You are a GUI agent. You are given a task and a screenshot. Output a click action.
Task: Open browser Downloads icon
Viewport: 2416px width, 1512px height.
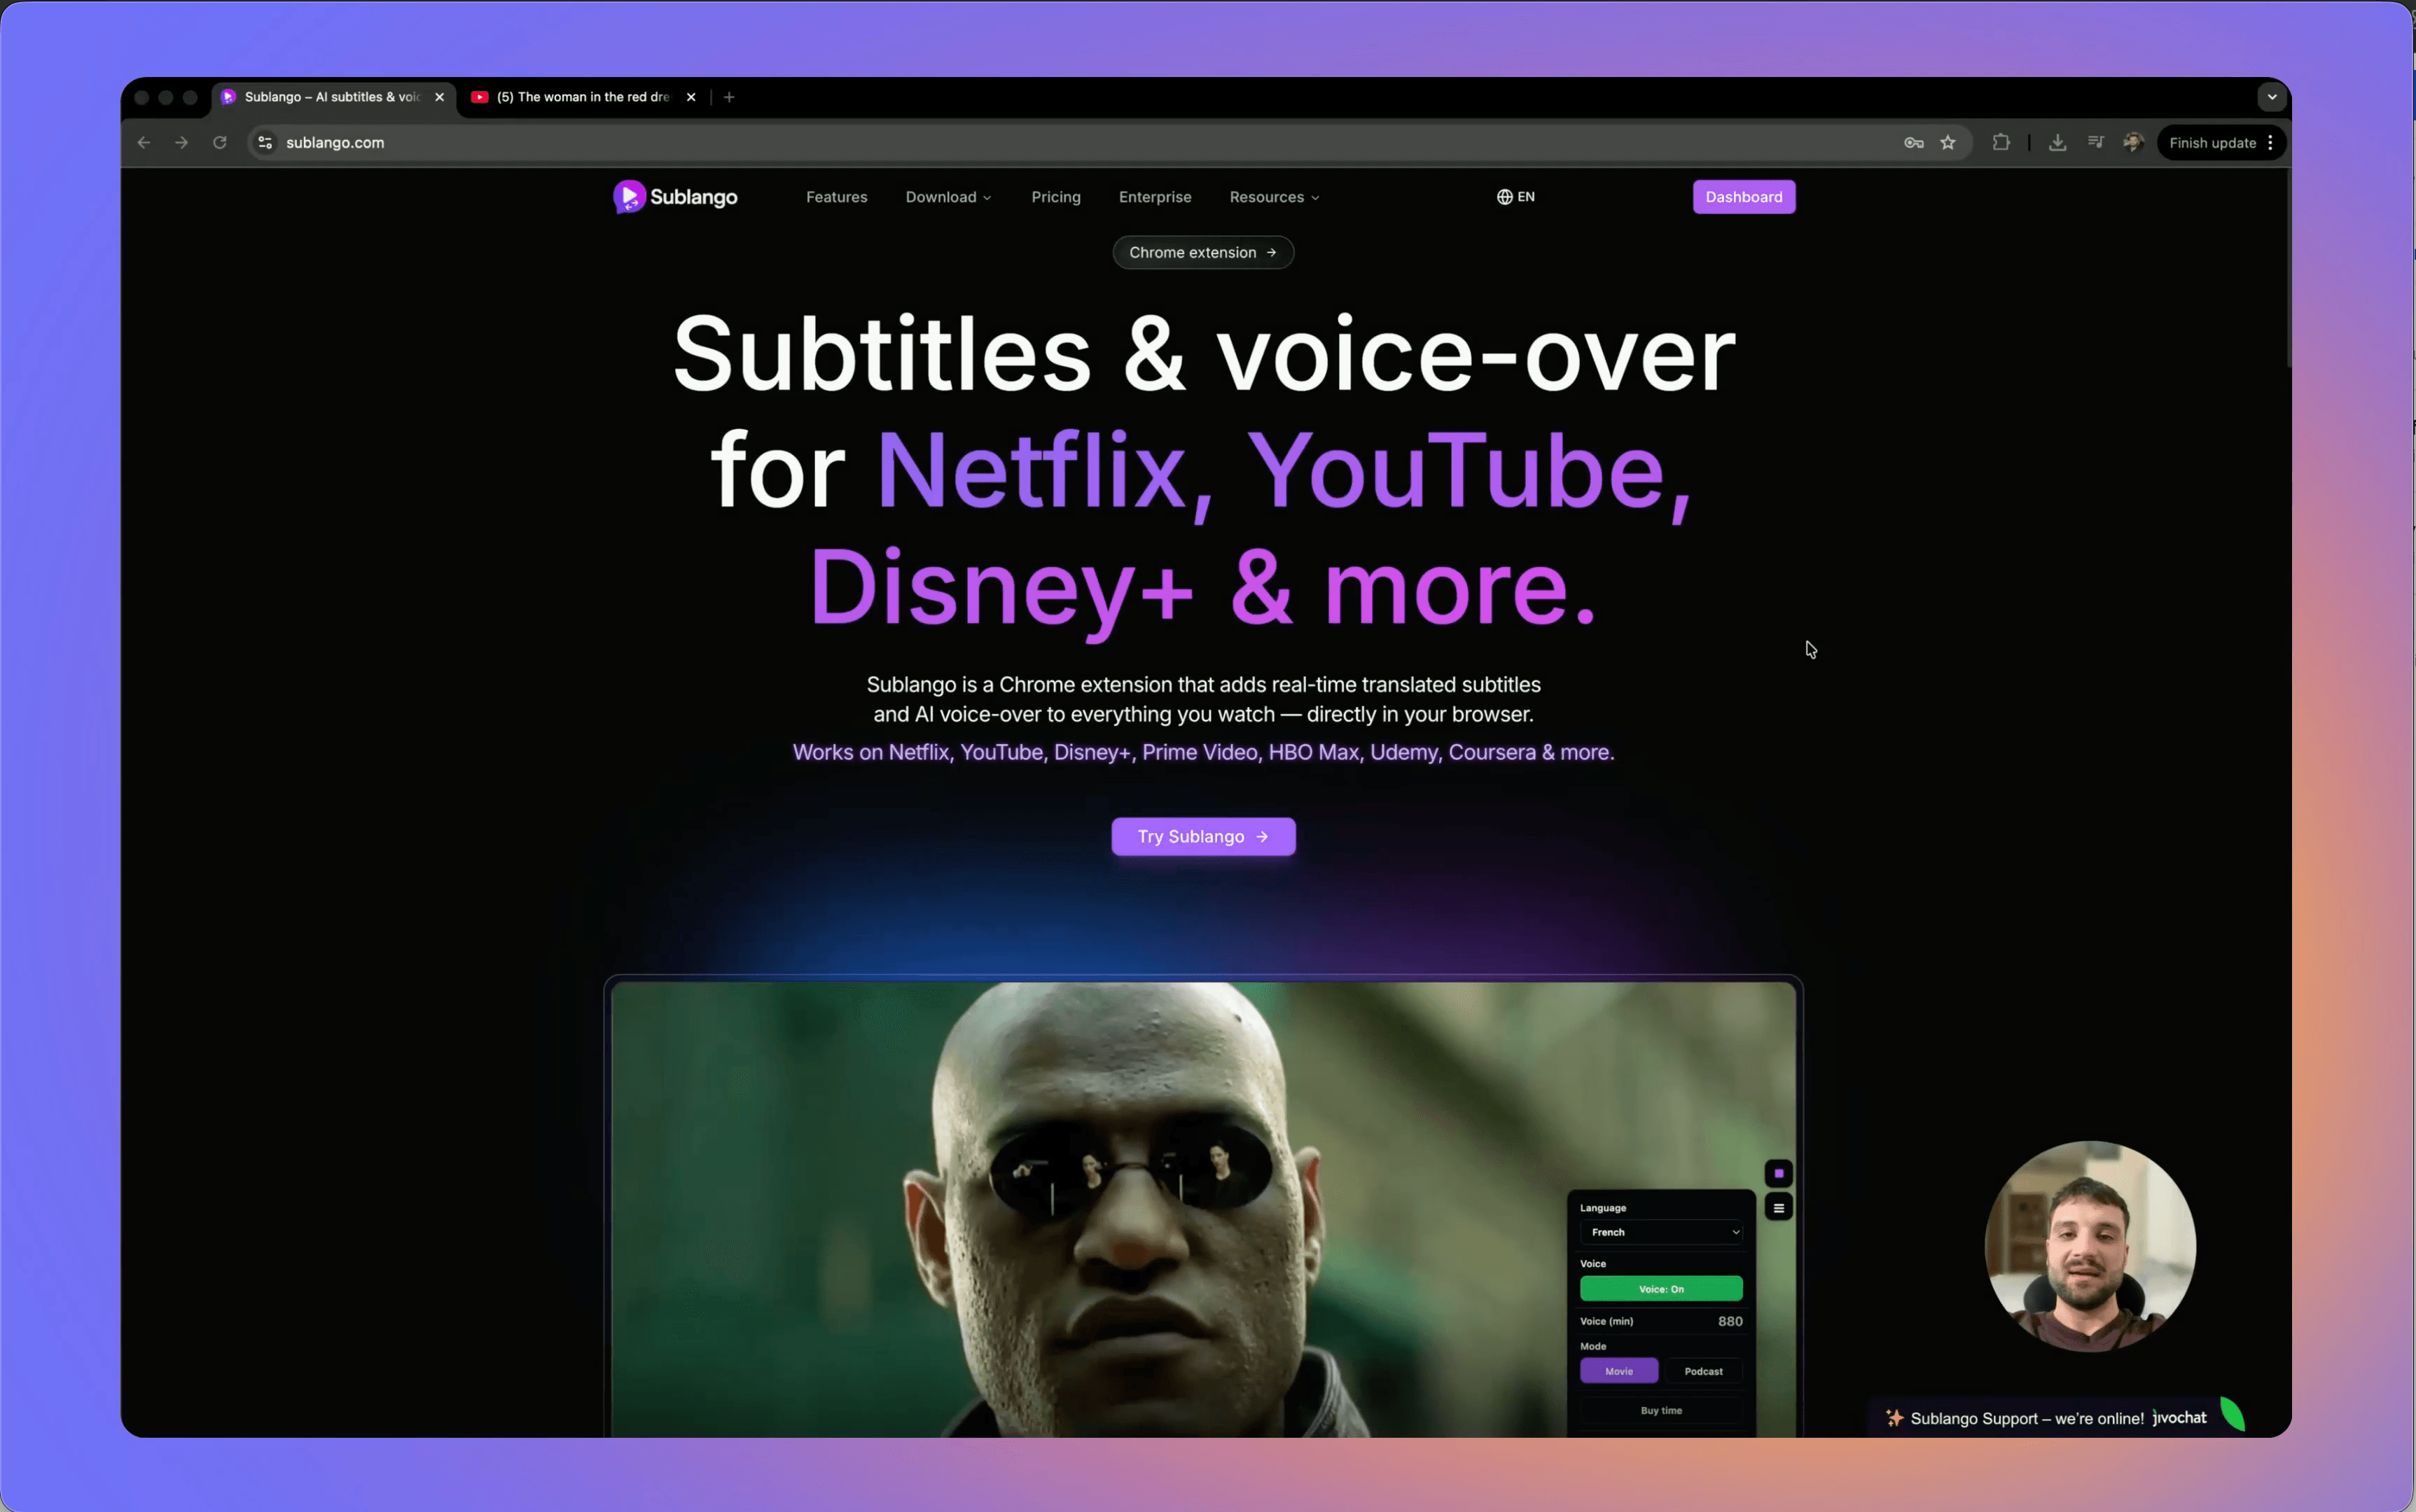(x=2057, y=143)
